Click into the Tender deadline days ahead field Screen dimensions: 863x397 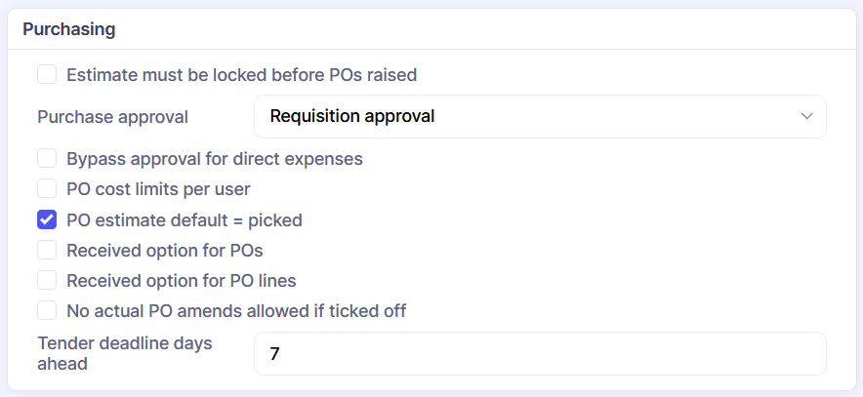click(540, 353)
